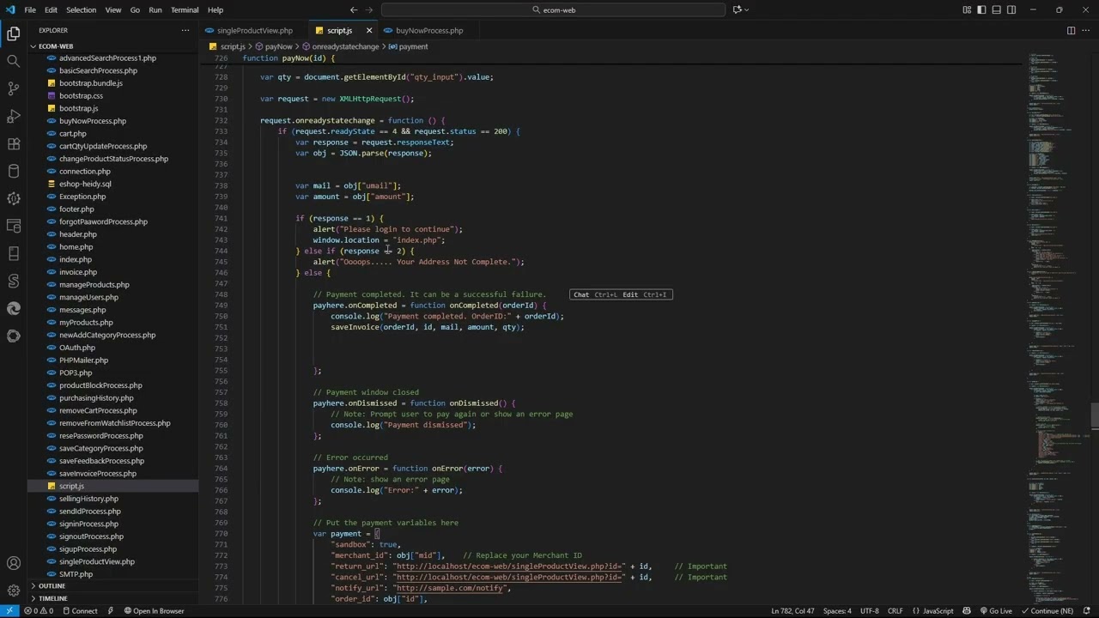Click the lightning bolt icon in status bar
This screenshot has height=618, width=1099.
click(111, 611)
